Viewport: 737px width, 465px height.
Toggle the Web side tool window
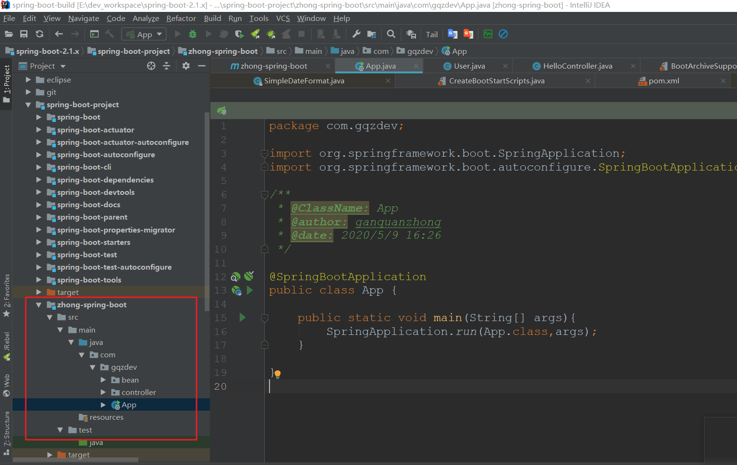coord(6,385)
